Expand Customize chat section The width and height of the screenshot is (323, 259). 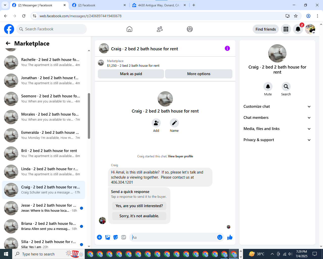pyautogui.click(x=277, y=106)
